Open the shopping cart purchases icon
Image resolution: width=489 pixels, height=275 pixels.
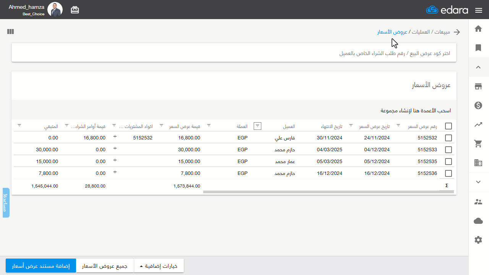478,144
